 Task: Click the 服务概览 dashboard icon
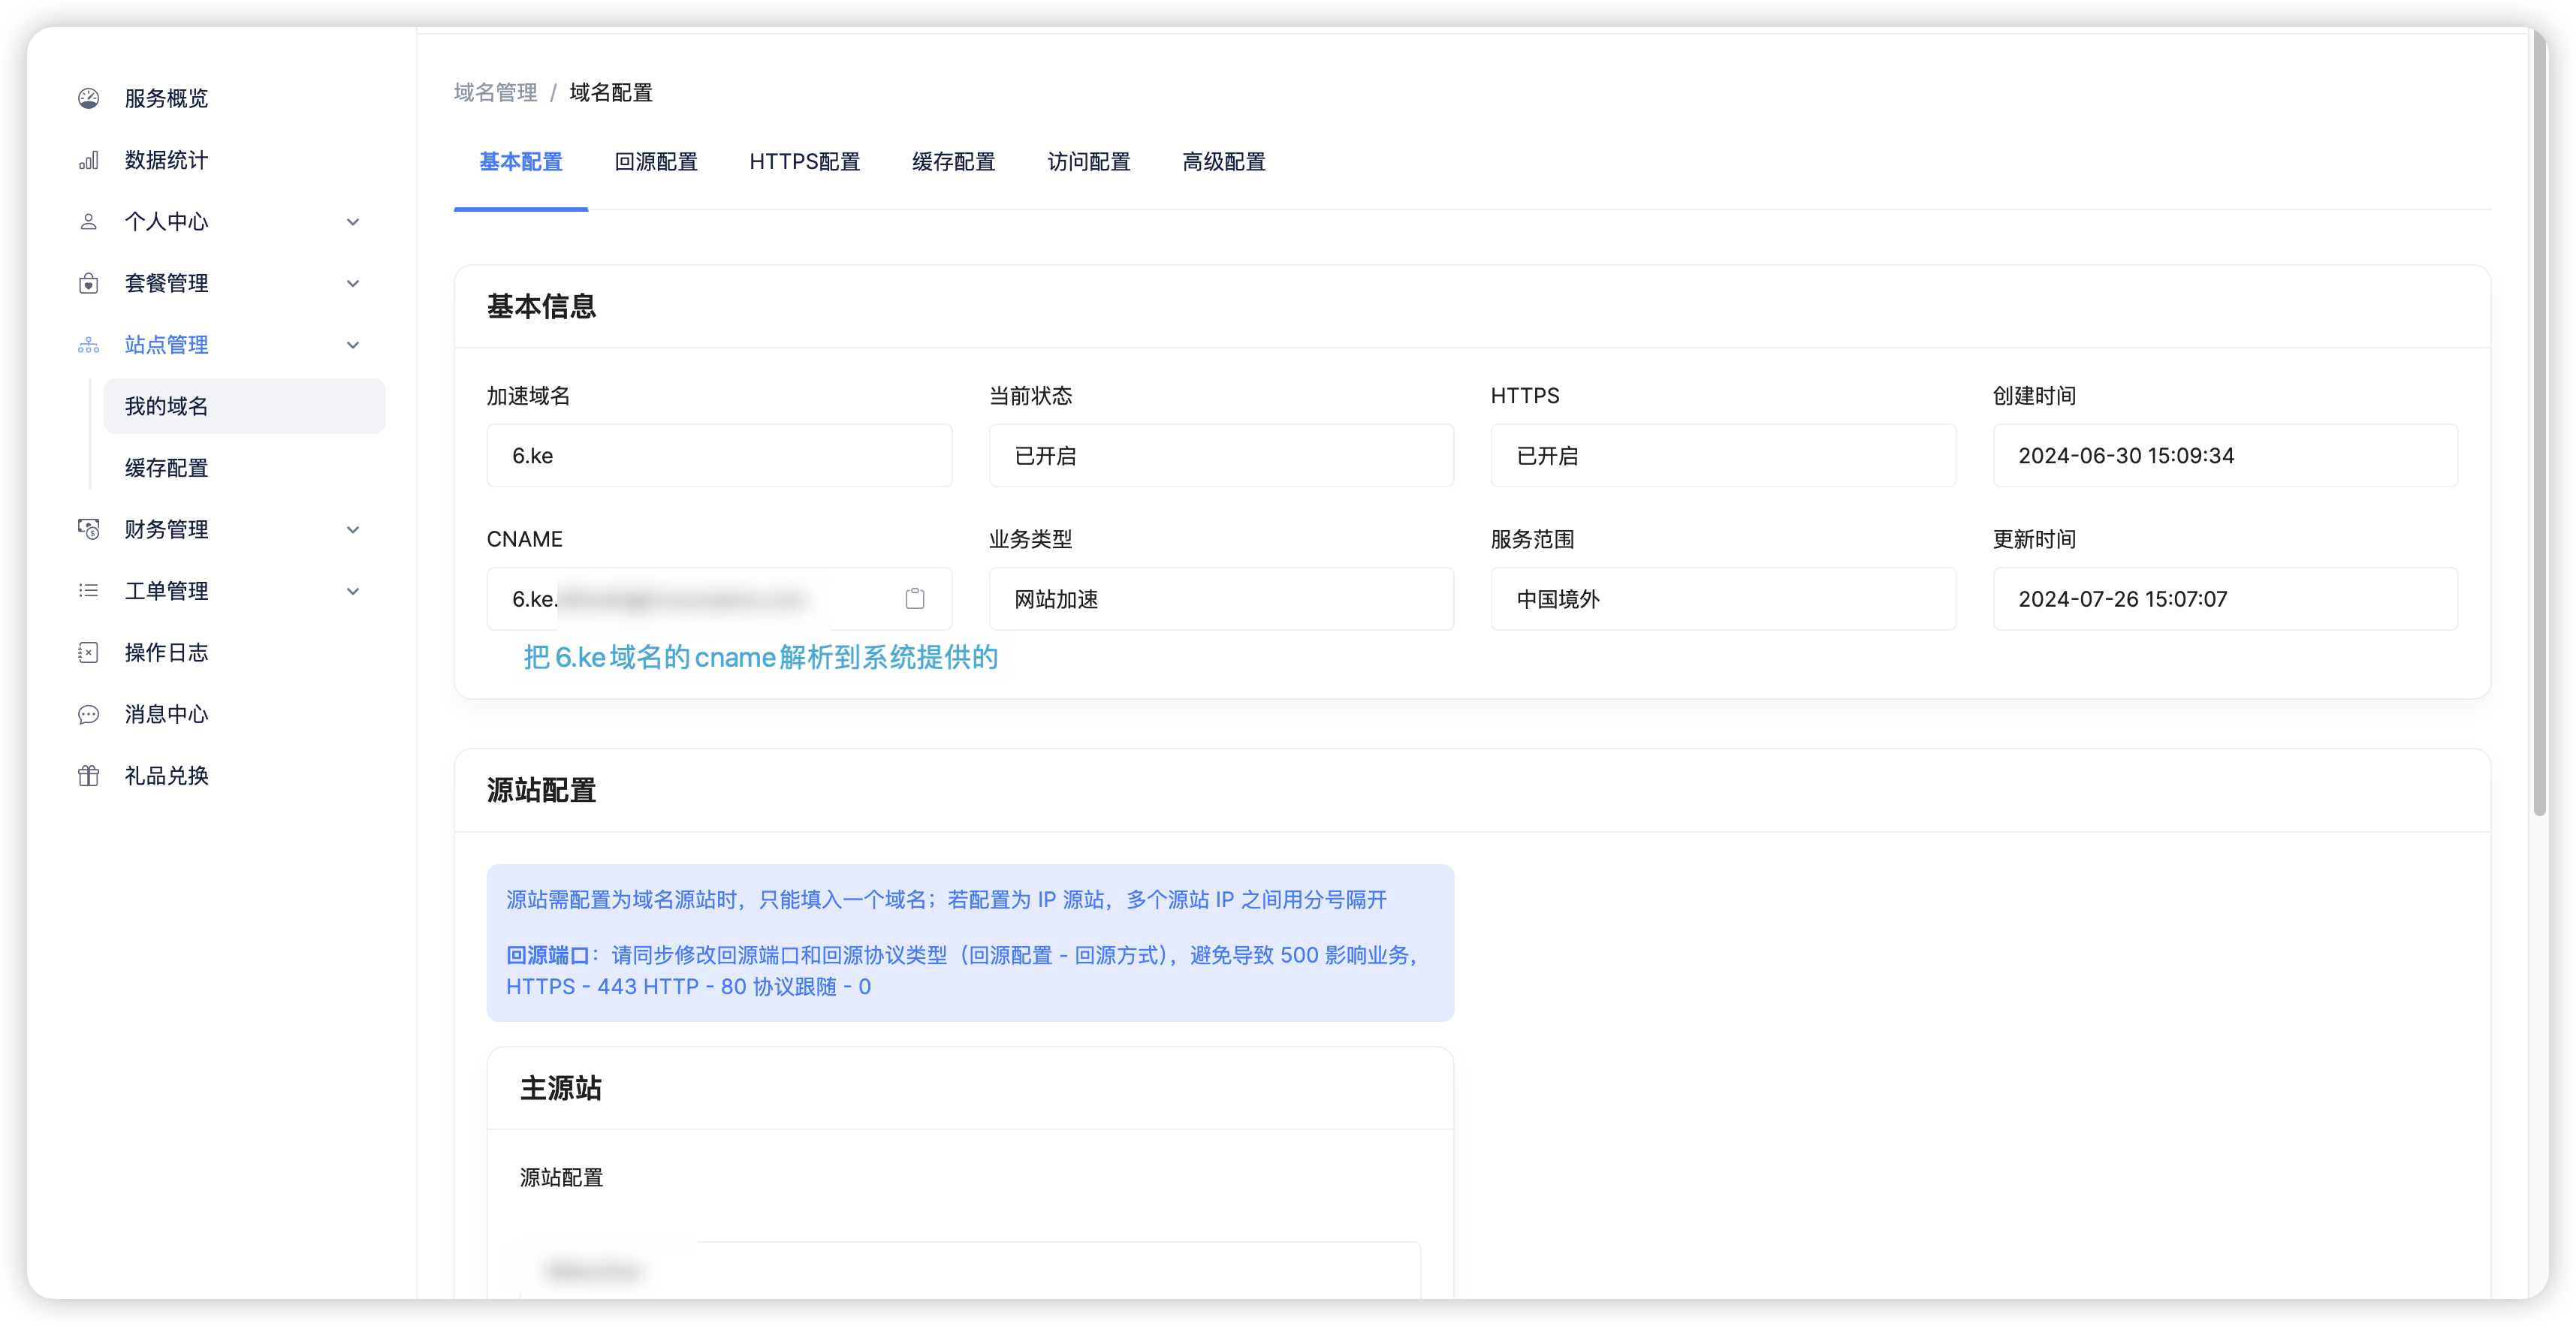[x=88, y=98]
